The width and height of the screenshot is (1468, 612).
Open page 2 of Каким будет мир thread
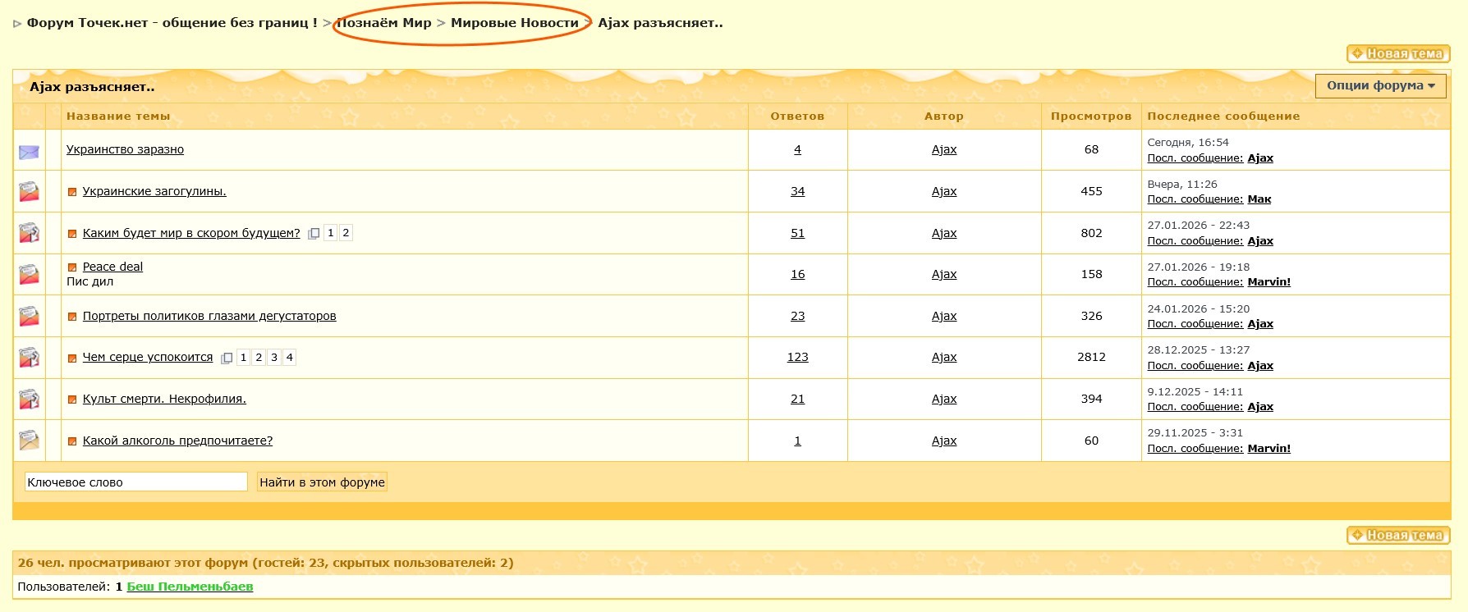tap(346, 233)
